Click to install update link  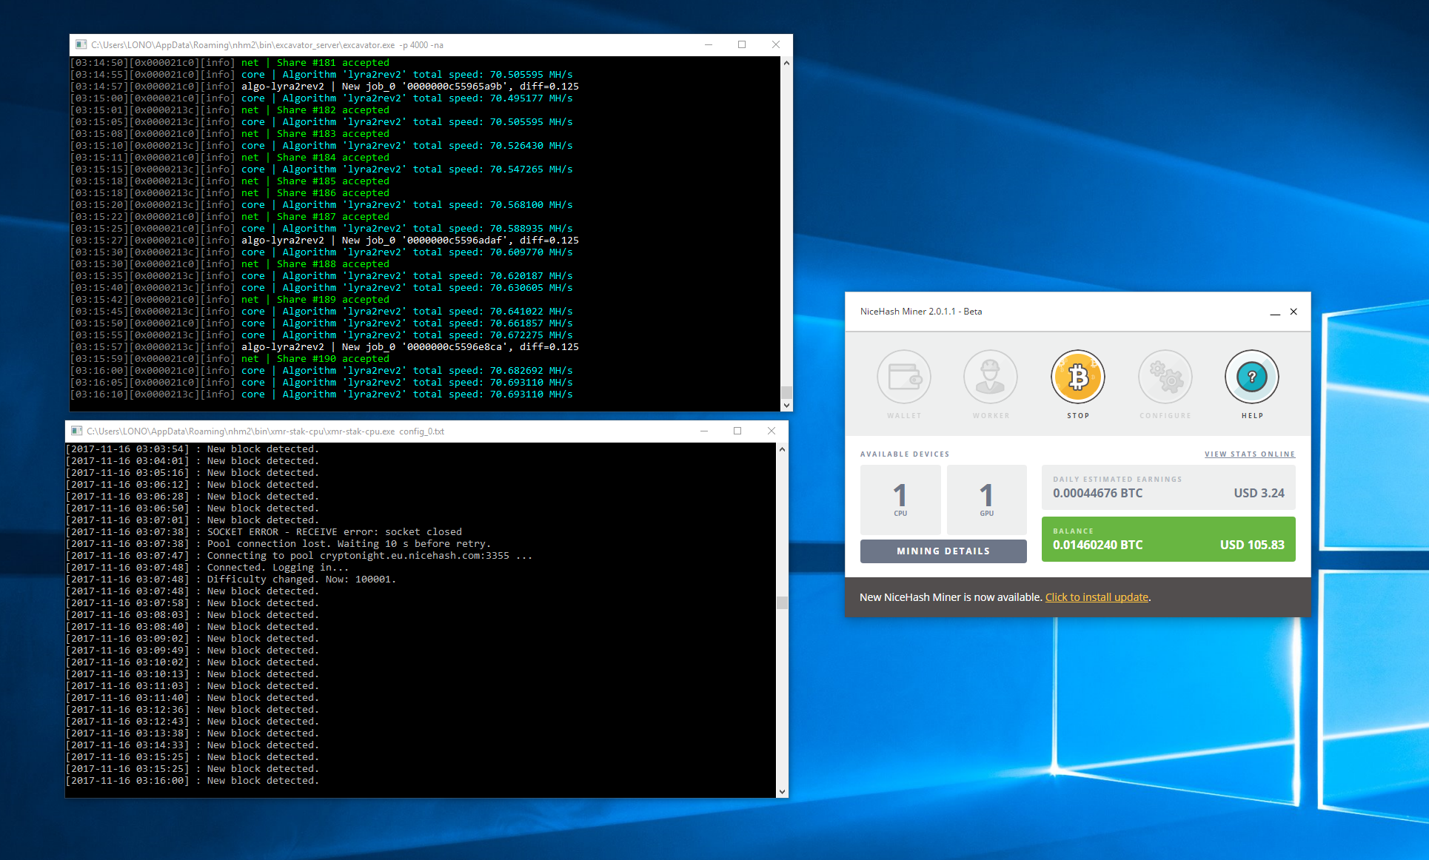coord(1097,597)
